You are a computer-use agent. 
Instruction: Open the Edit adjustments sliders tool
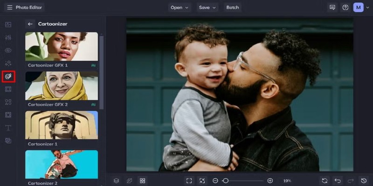(x=8, y=37)
